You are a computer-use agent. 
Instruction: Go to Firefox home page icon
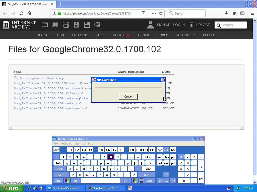click(x=29, y=13)
